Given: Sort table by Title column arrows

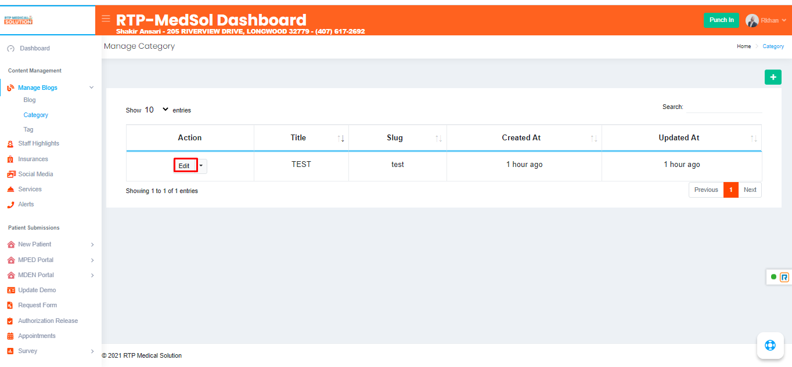Looking at the screenshot, I should click(x=341, y=139).
